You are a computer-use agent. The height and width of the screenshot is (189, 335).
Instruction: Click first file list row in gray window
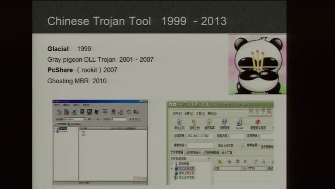click(83, 132)
